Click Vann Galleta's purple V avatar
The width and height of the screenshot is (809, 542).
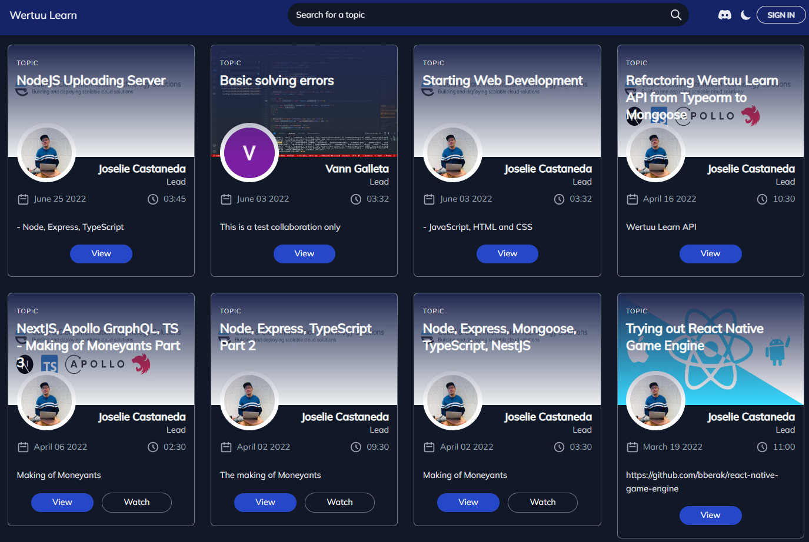pos(249,153)
